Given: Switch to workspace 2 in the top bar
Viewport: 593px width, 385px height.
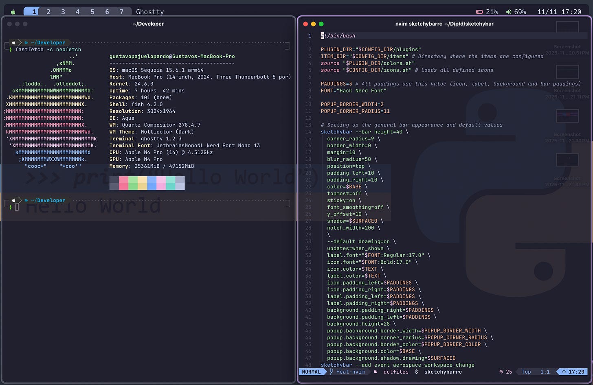Looking at the screenshot, I should [48, 12].
